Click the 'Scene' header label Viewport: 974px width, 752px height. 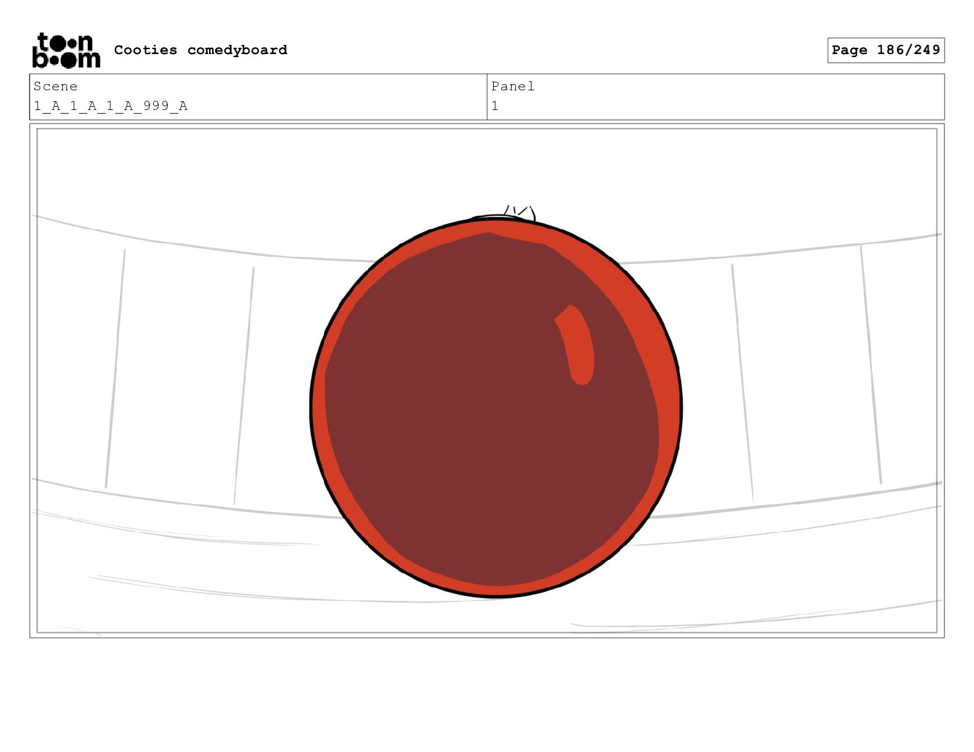click(55, 86)
